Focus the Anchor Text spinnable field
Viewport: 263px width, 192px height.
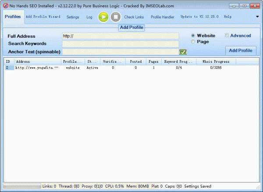(x=121, y=52)
